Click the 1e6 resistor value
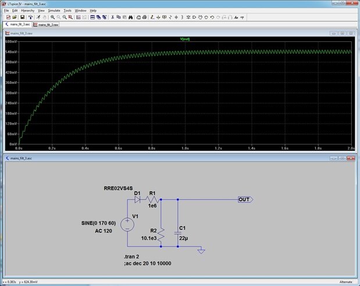360x286 pixels. (x=152, y=206)
